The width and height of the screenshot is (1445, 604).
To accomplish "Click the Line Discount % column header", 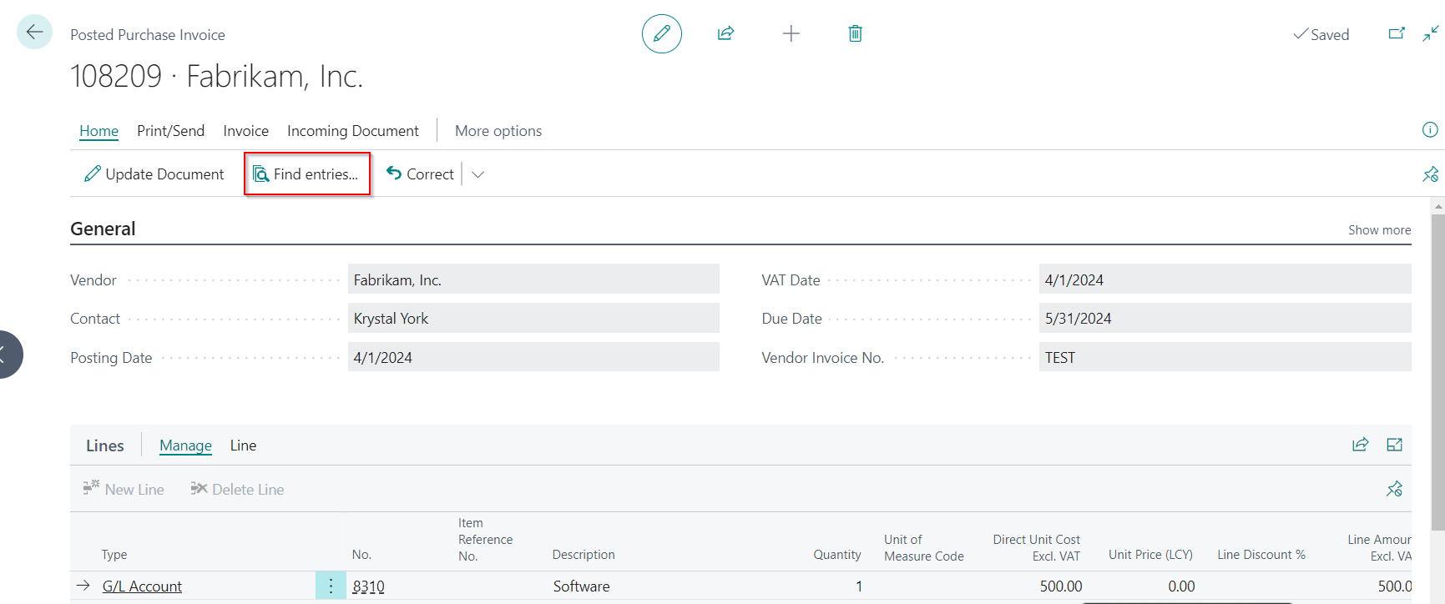I will [x=1261, y=555].
